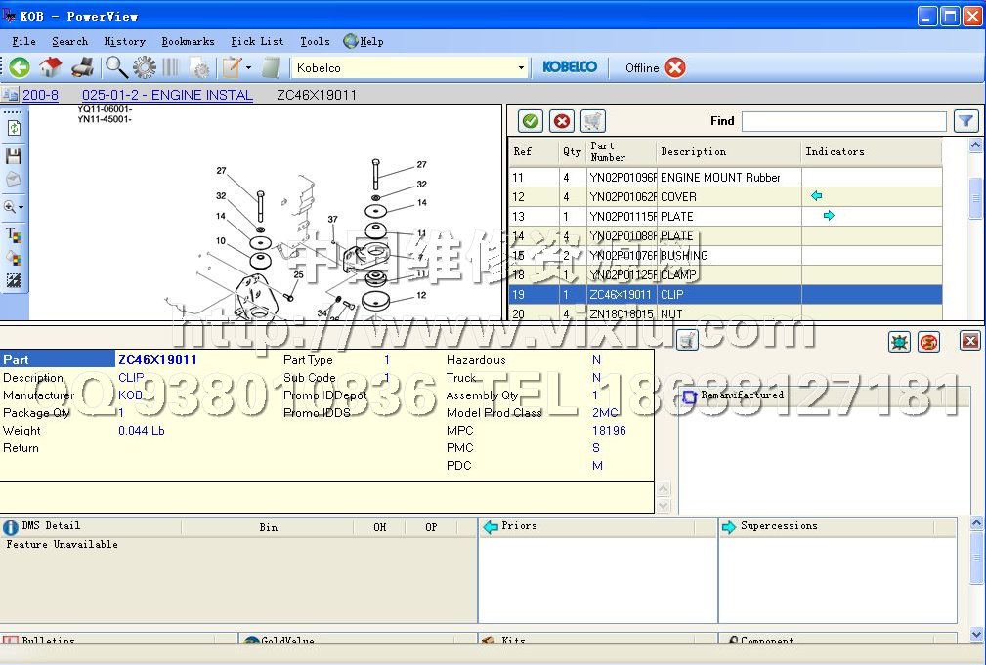Open the Bookmarks menu
The width and height of the screenshot is (986, 665).
188,41
